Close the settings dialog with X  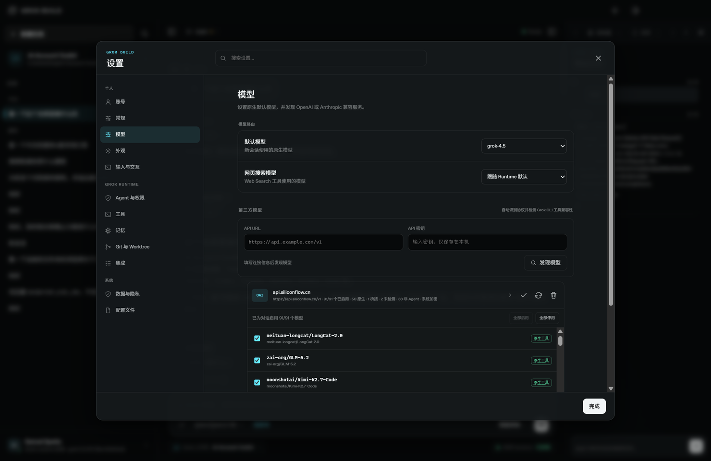coord(598,58)
